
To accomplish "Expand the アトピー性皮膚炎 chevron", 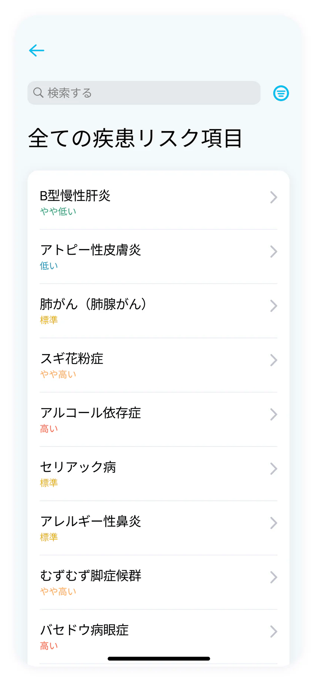I will (x=274, y=252).
